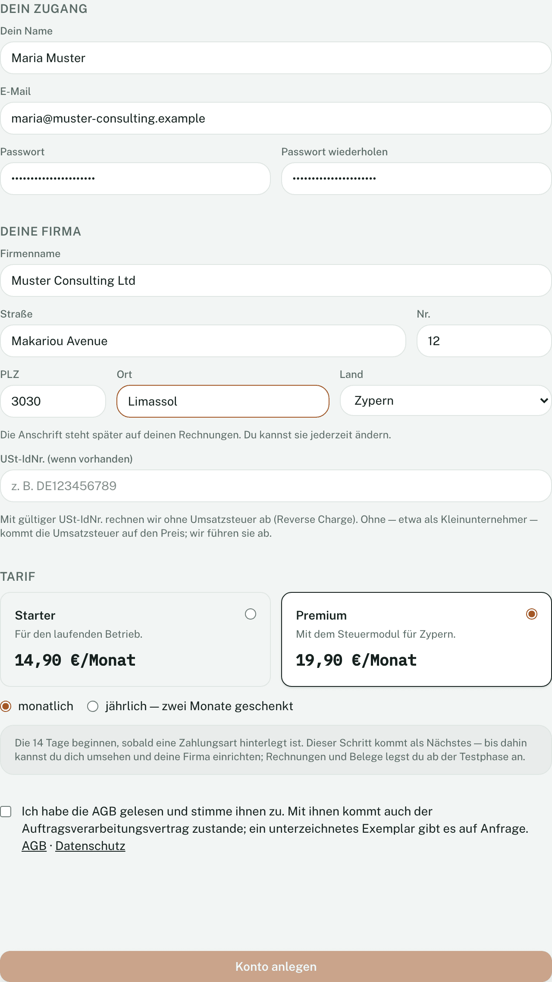This screenshot has width=552, height=982.
Task: Click the text 'Für den laufenden Betrieb.'
Action: tap(79, 634)
